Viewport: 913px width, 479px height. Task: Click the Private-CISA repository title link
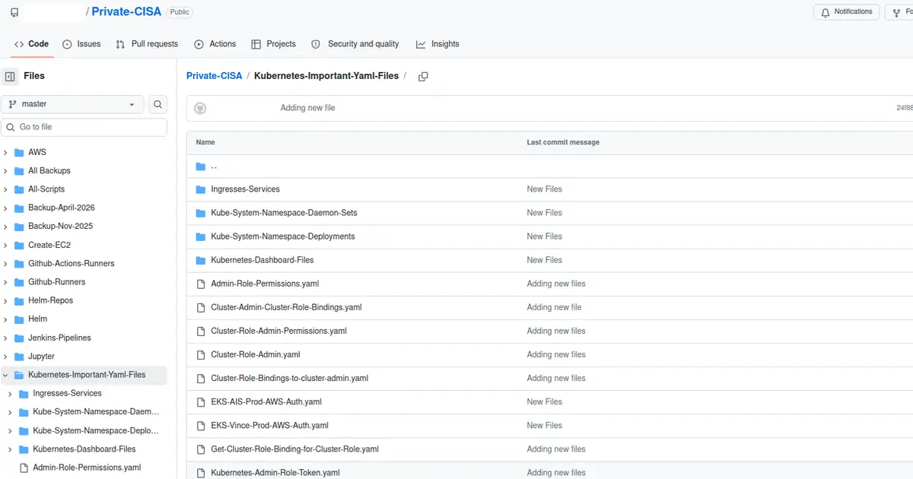126,11
